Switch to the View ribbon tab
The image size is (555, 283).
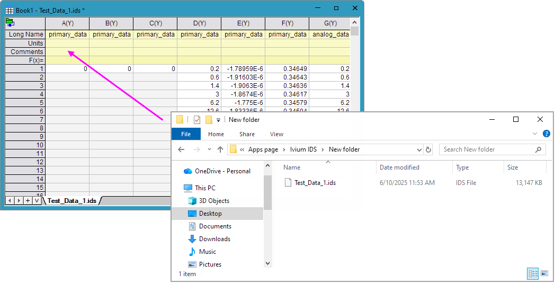[276, 134]
